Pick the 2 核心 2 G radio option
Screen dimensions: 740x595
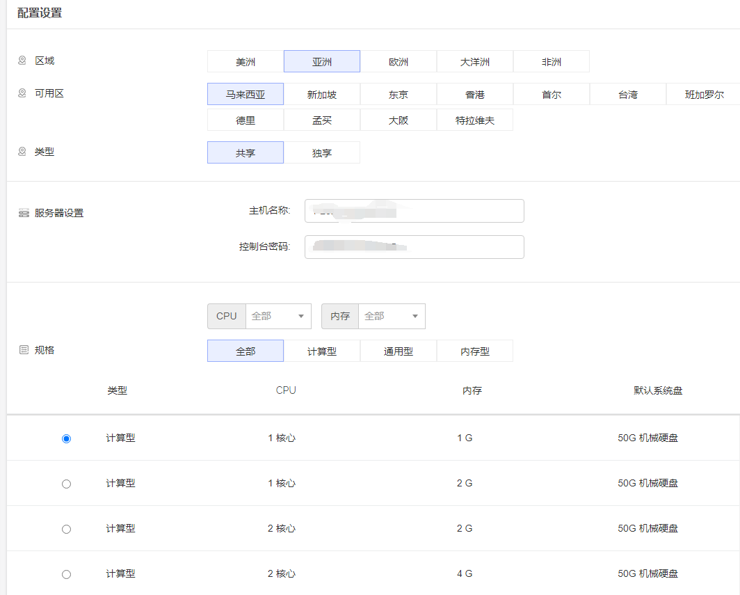pos(66,529)
